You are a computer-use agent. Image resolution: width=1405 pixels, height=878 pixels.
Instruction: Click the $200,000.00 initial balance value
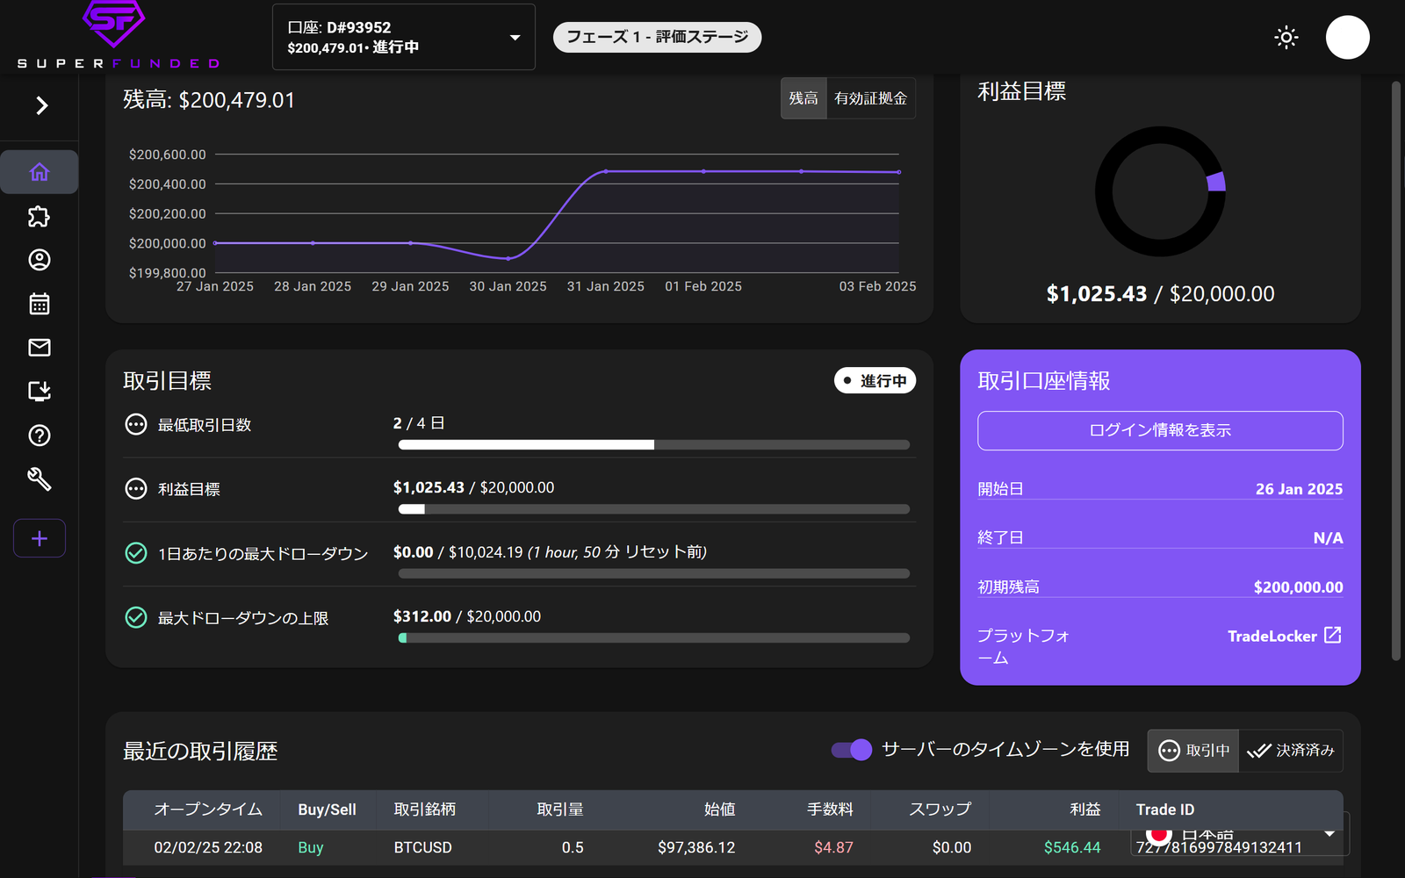click(x=1298, y=587)
